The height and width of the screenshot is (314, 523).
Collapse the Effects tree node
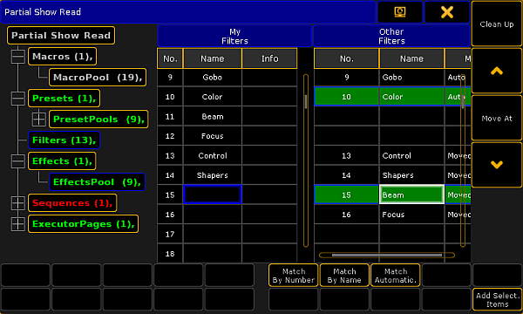(x=17, y=161)
